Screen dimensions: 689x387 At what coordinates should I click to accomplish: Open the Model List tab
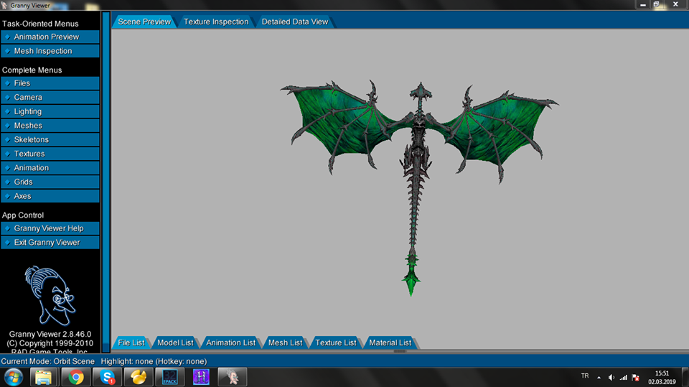tap(175, 342)
